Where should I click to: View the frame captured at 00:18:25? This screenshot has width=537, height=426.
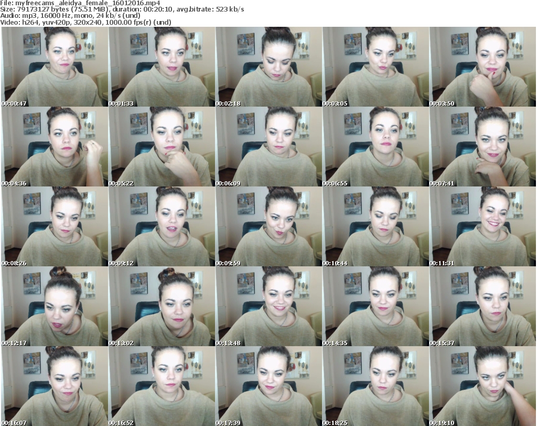coord(375,386)
